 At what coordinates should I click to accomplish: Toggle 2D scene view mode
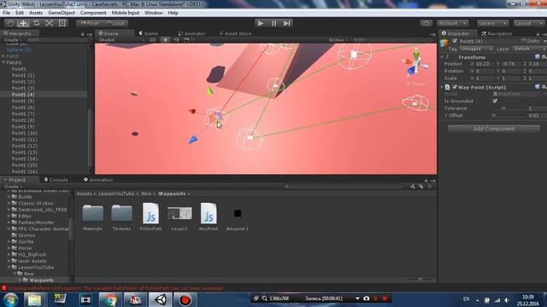click(152, 40)
